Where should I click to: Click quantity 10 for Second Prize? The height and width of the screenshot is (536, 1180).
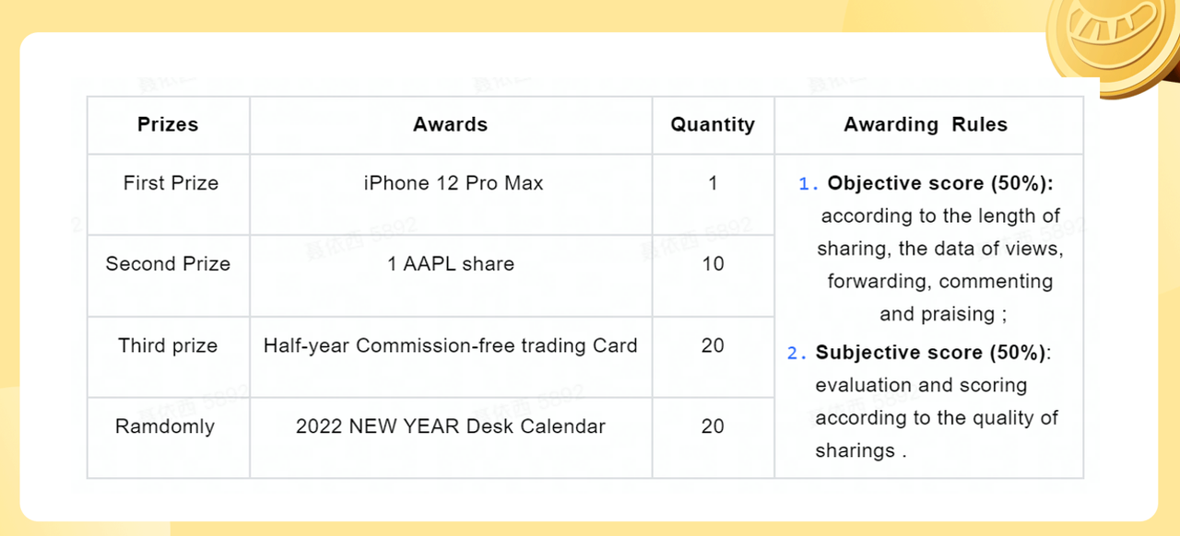pos(713,264)
